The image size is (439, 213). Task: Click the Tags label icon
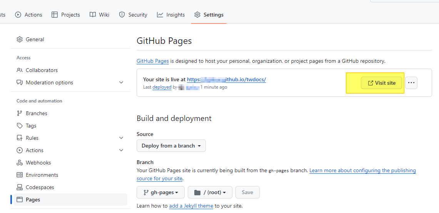click(19, 126)
